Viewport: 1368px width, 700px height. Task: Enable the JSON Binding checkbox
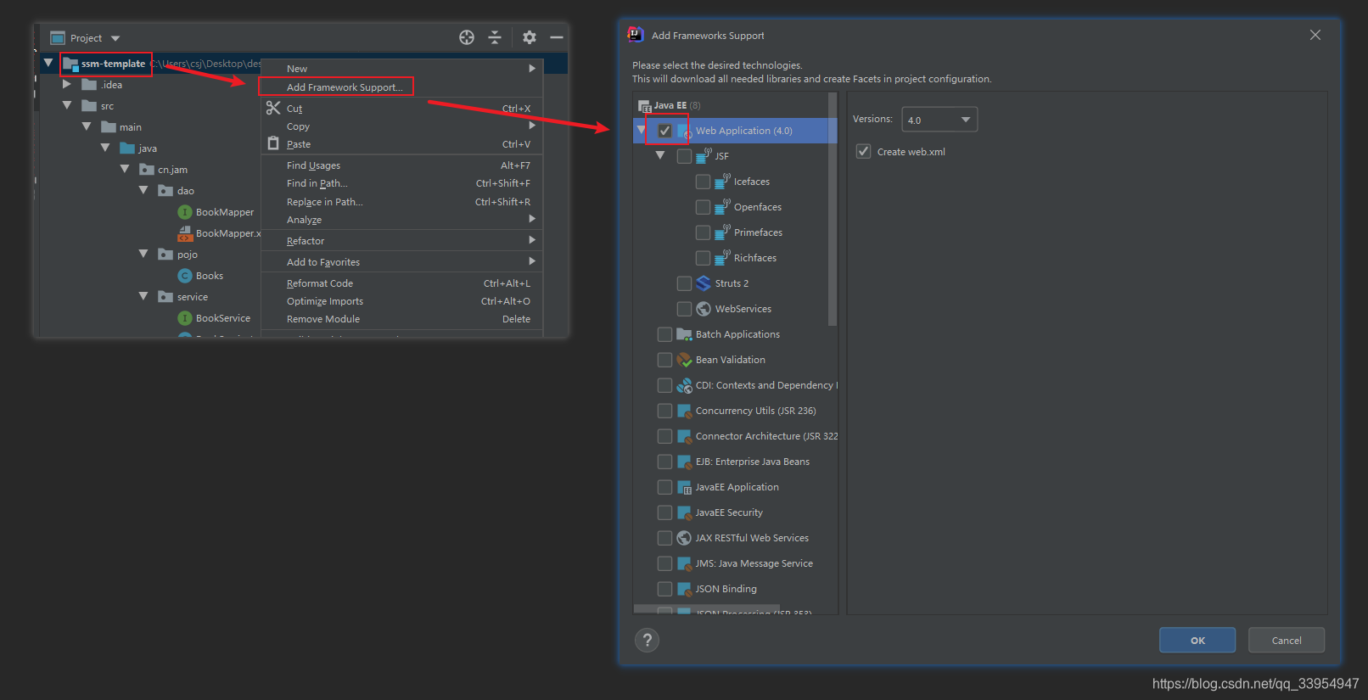[664, 589]
